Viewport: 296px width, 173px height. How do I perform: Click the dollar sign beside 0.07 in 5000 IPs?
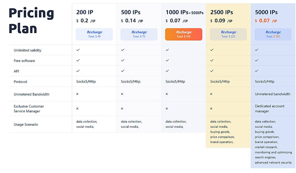click(x=256, y=21)
